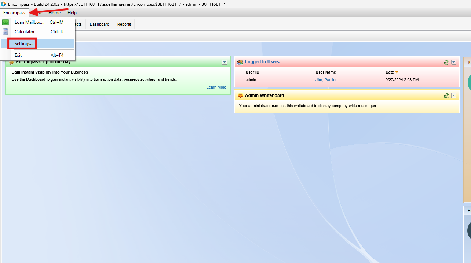The height and width of the screenshot is (263, 471).
Task: Open the Logged In Users panel dropdown arrow
Action: coord(454,62)
